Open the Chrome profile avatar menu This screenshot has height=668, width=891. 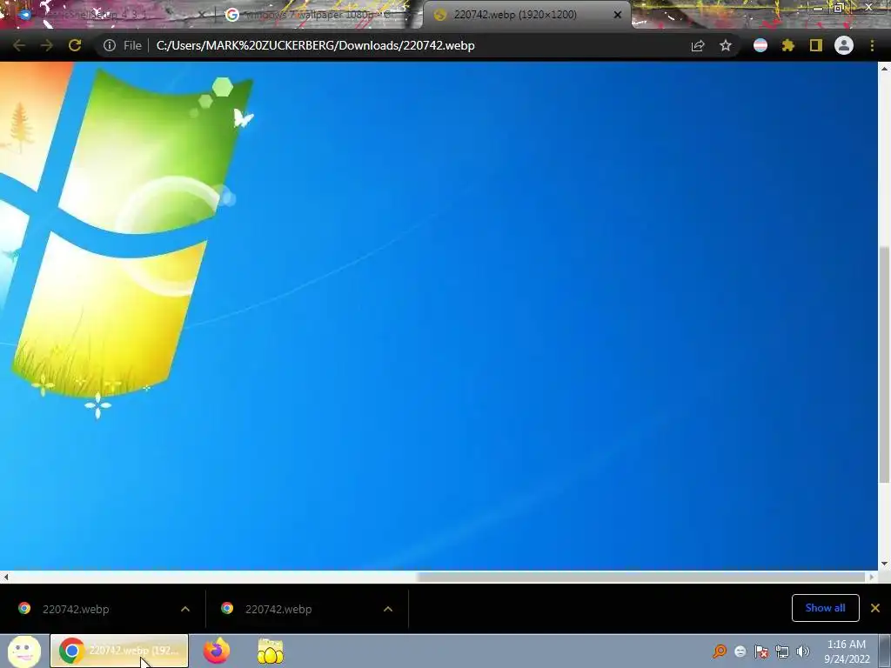pyautogui.click(x=844, y=45)
